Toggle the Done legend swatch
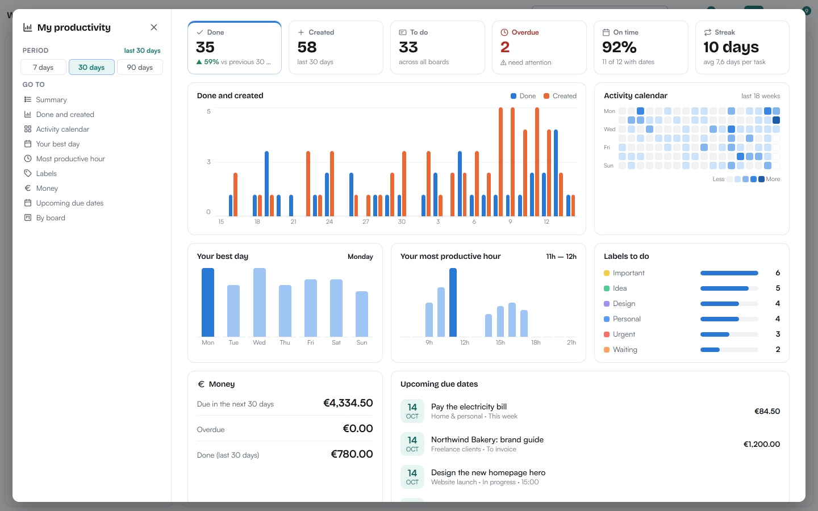Screen dimensions: 818x511 tap(514, 96)
